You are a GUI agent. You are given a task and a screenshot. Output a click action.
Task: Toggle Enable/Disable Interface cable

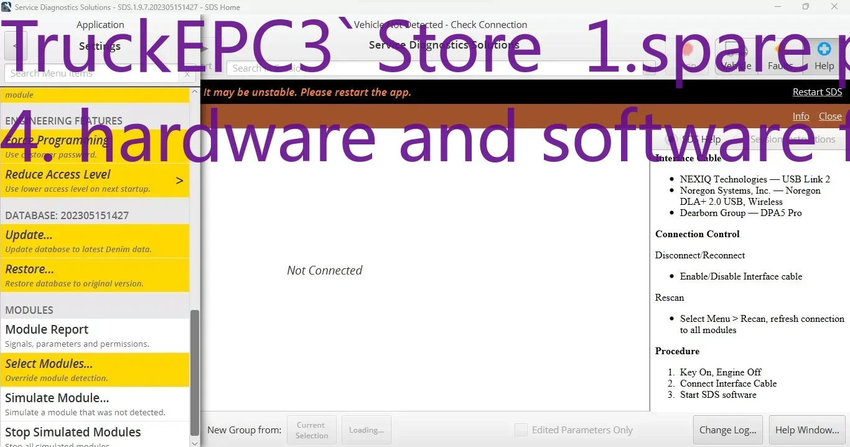tap(740, 276)
